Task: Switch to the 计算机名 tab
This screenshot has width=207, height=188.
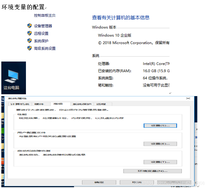Action: point(20,104)
